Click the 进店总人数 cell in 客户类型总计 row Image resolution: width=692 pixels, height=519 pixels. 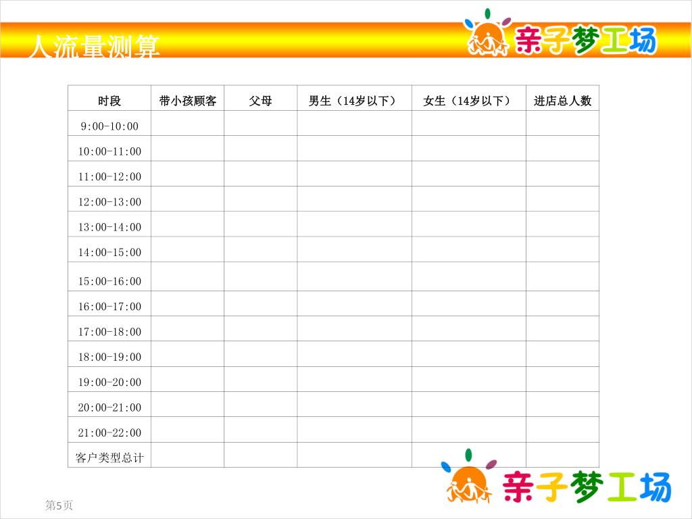point(562,455)
